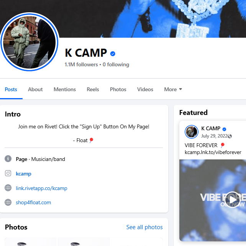This screenshot has width=246, height=246.
Task: Go to the Reels tab
Action: (93, 89)
